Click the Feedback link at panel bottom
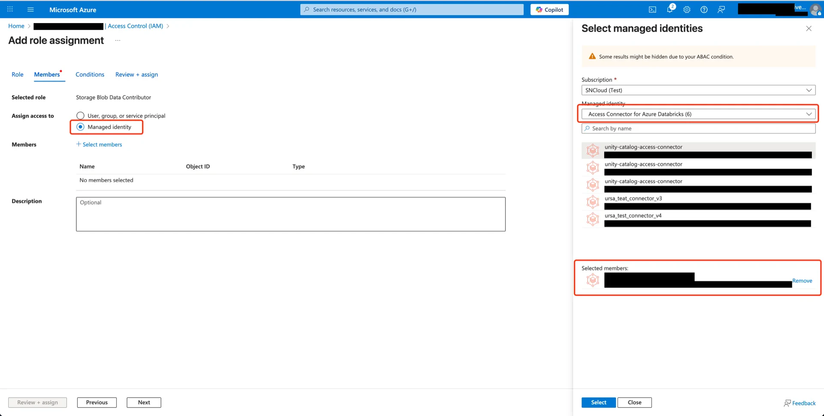Image resolution: width=824 pixels, height=416 pixels. pos(800,403)
